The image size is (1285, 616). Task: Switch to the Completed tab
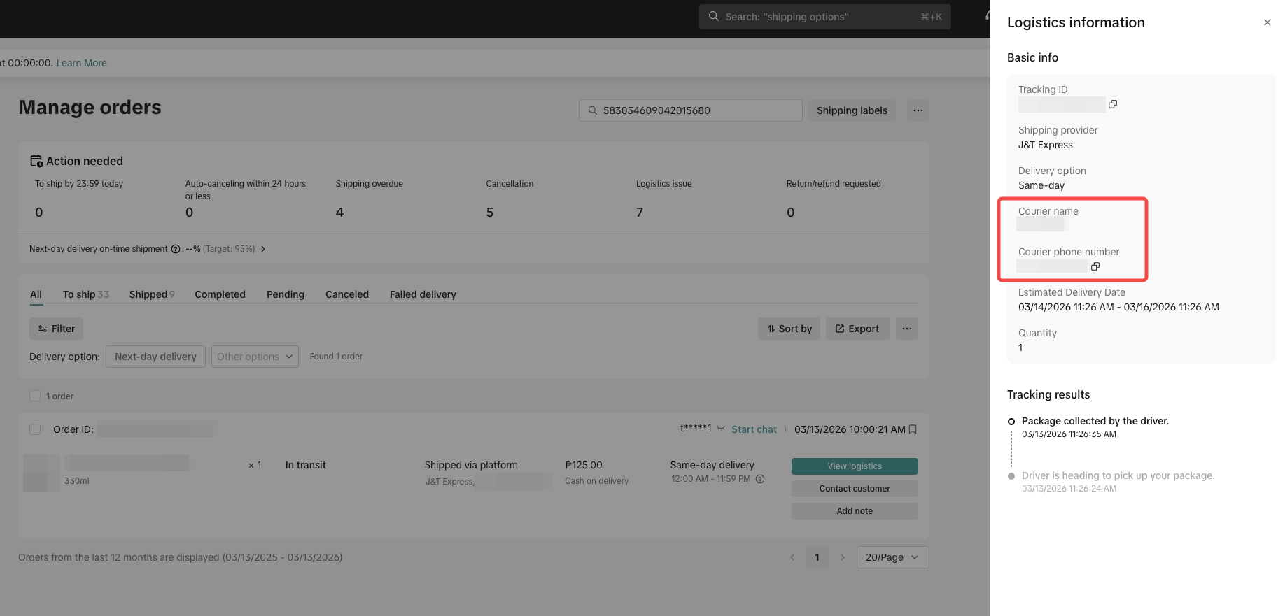(x=220, y=294)
